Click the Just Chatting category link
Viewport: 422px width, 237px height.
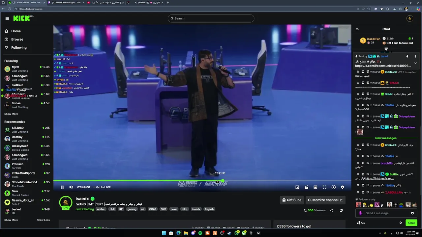(x=85, y=209)
